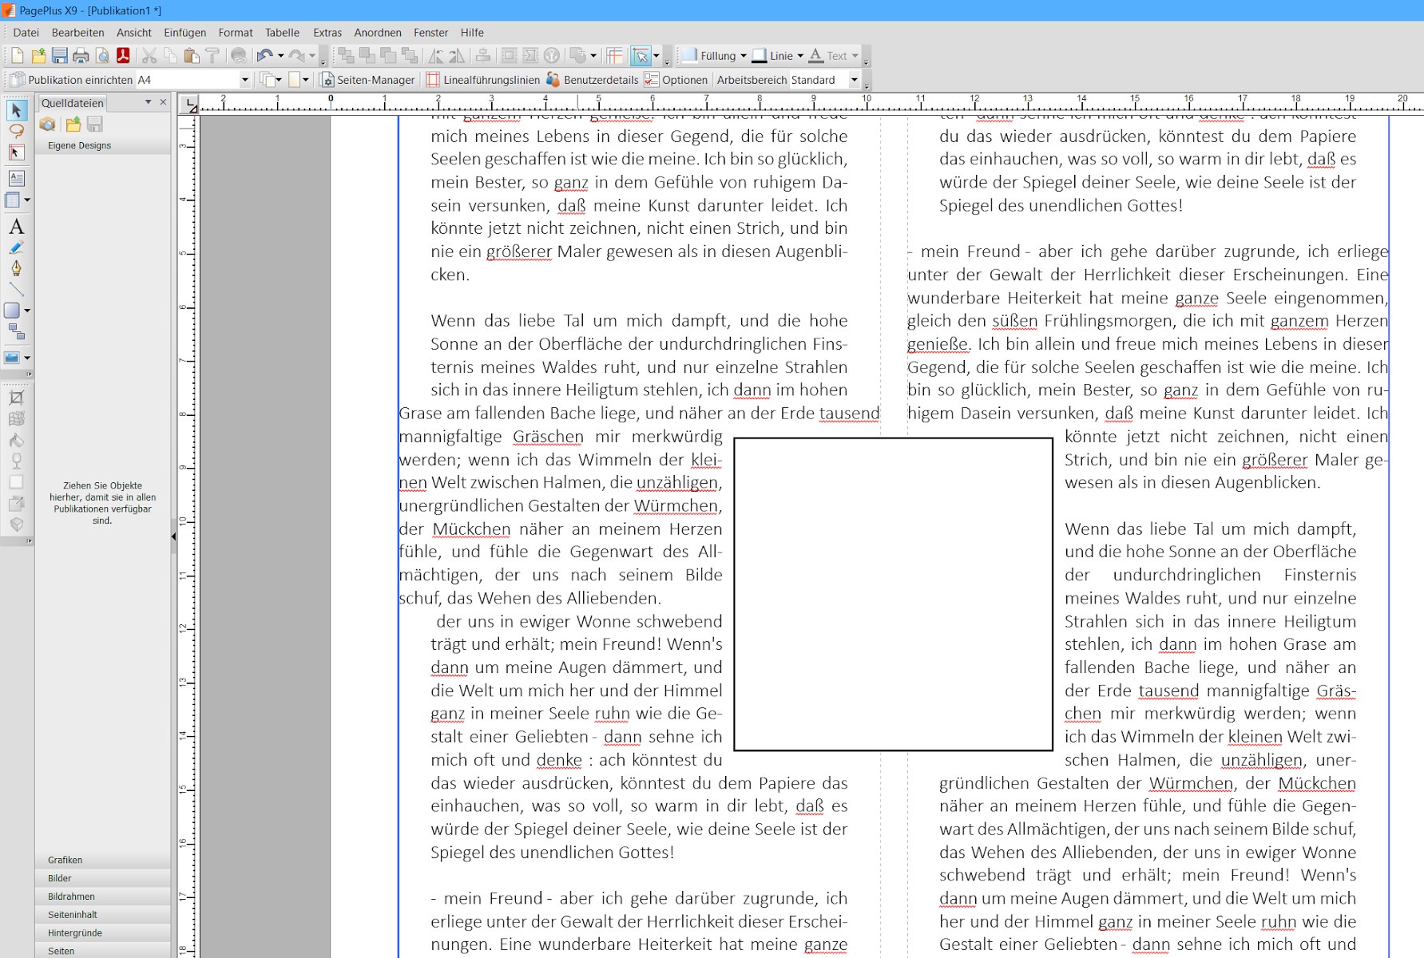Select the Artistic Text tool (A)
This screenshot has width=1424, height=958.
pyautogui.click(x=16, y=227)
